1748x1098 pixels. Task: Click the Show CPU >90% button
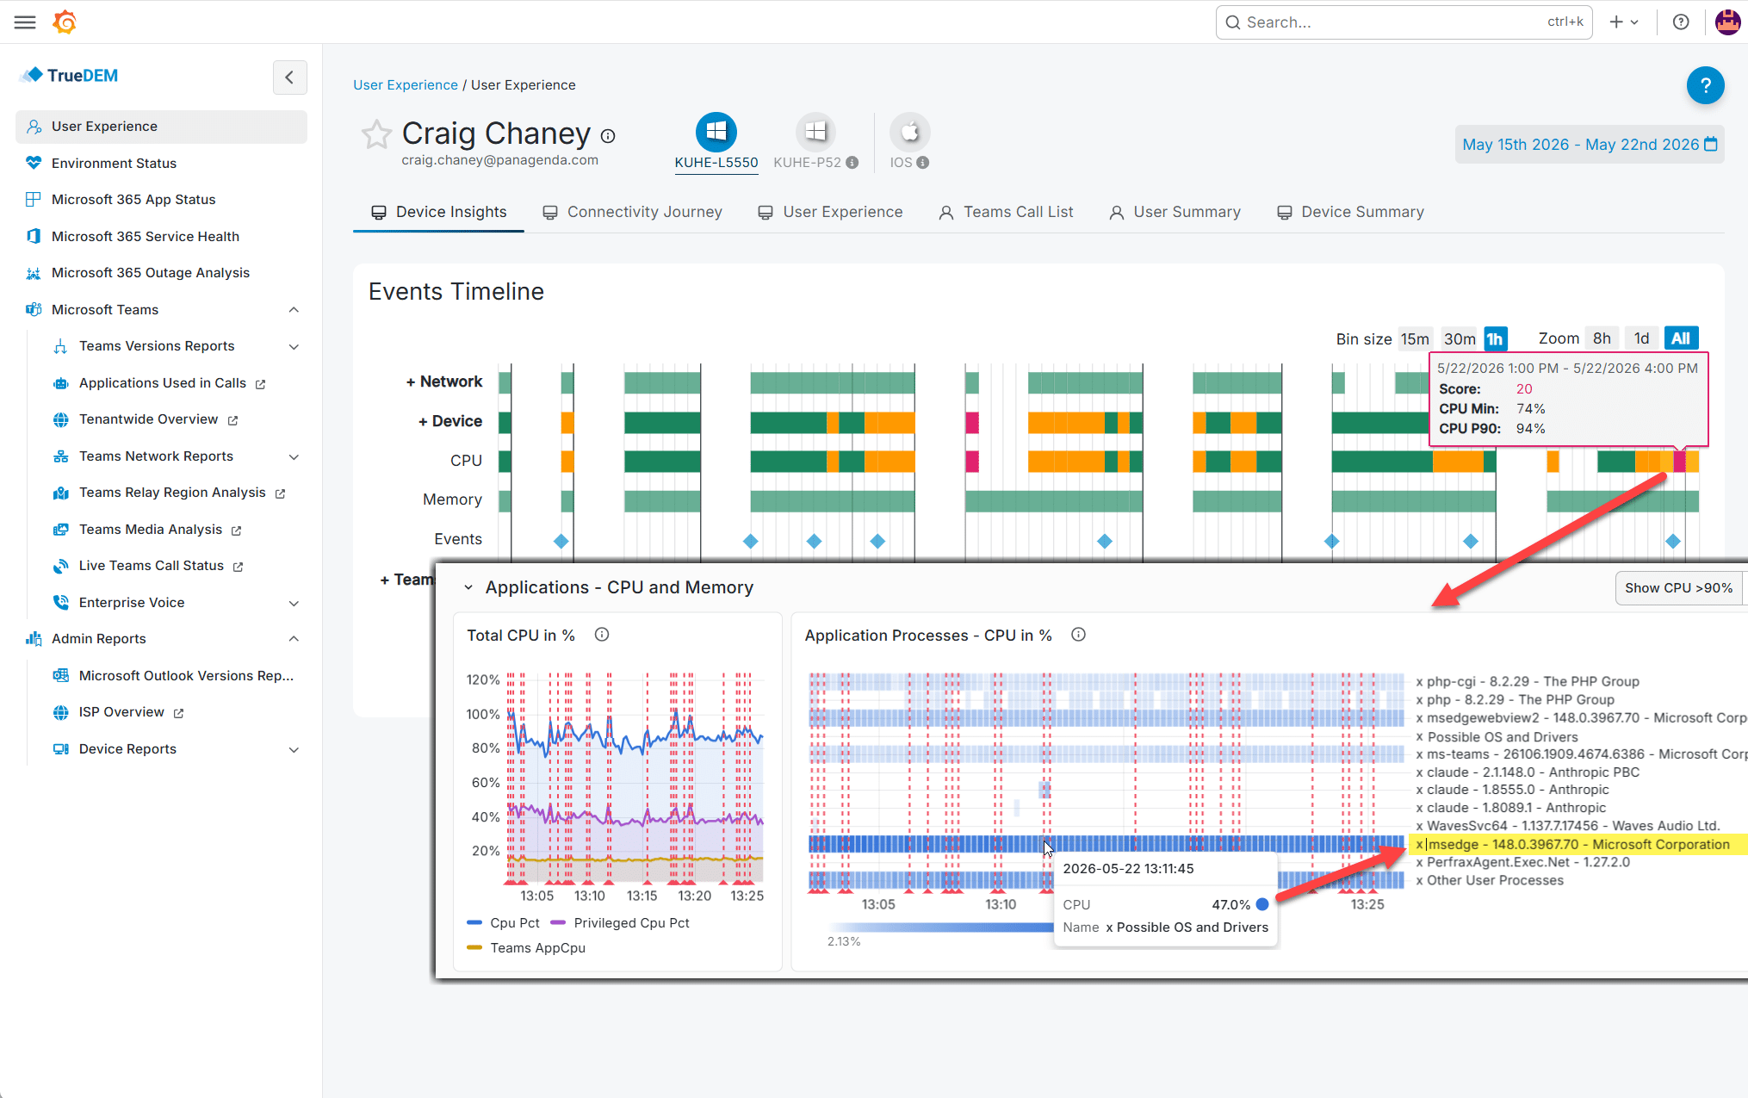(x=1678, y=587)
